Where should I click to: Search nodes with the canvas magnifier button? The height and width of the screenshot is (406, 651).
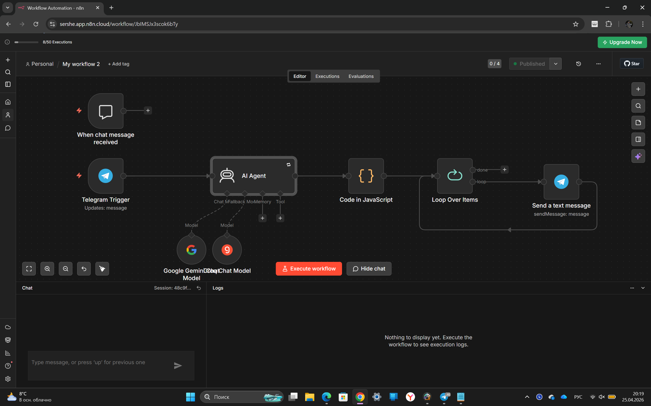tap(638, 106)
